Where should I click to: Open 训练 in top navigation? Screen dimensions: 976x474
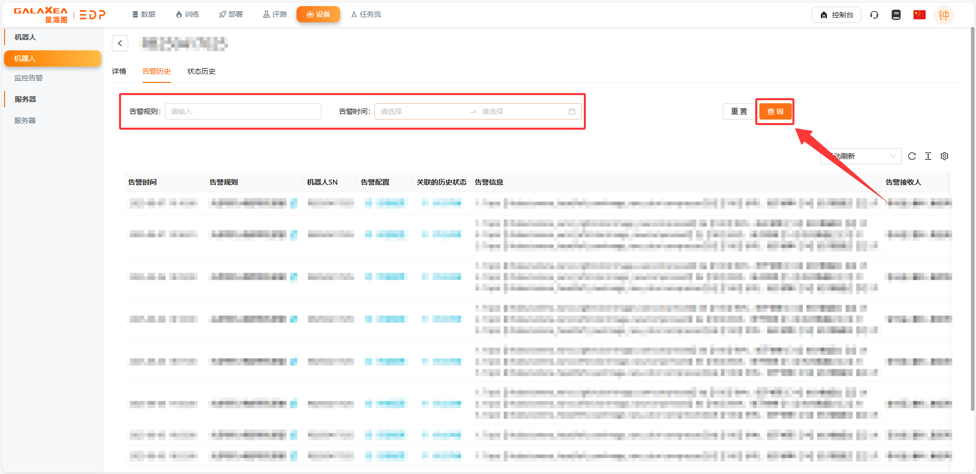pos(187,14)
